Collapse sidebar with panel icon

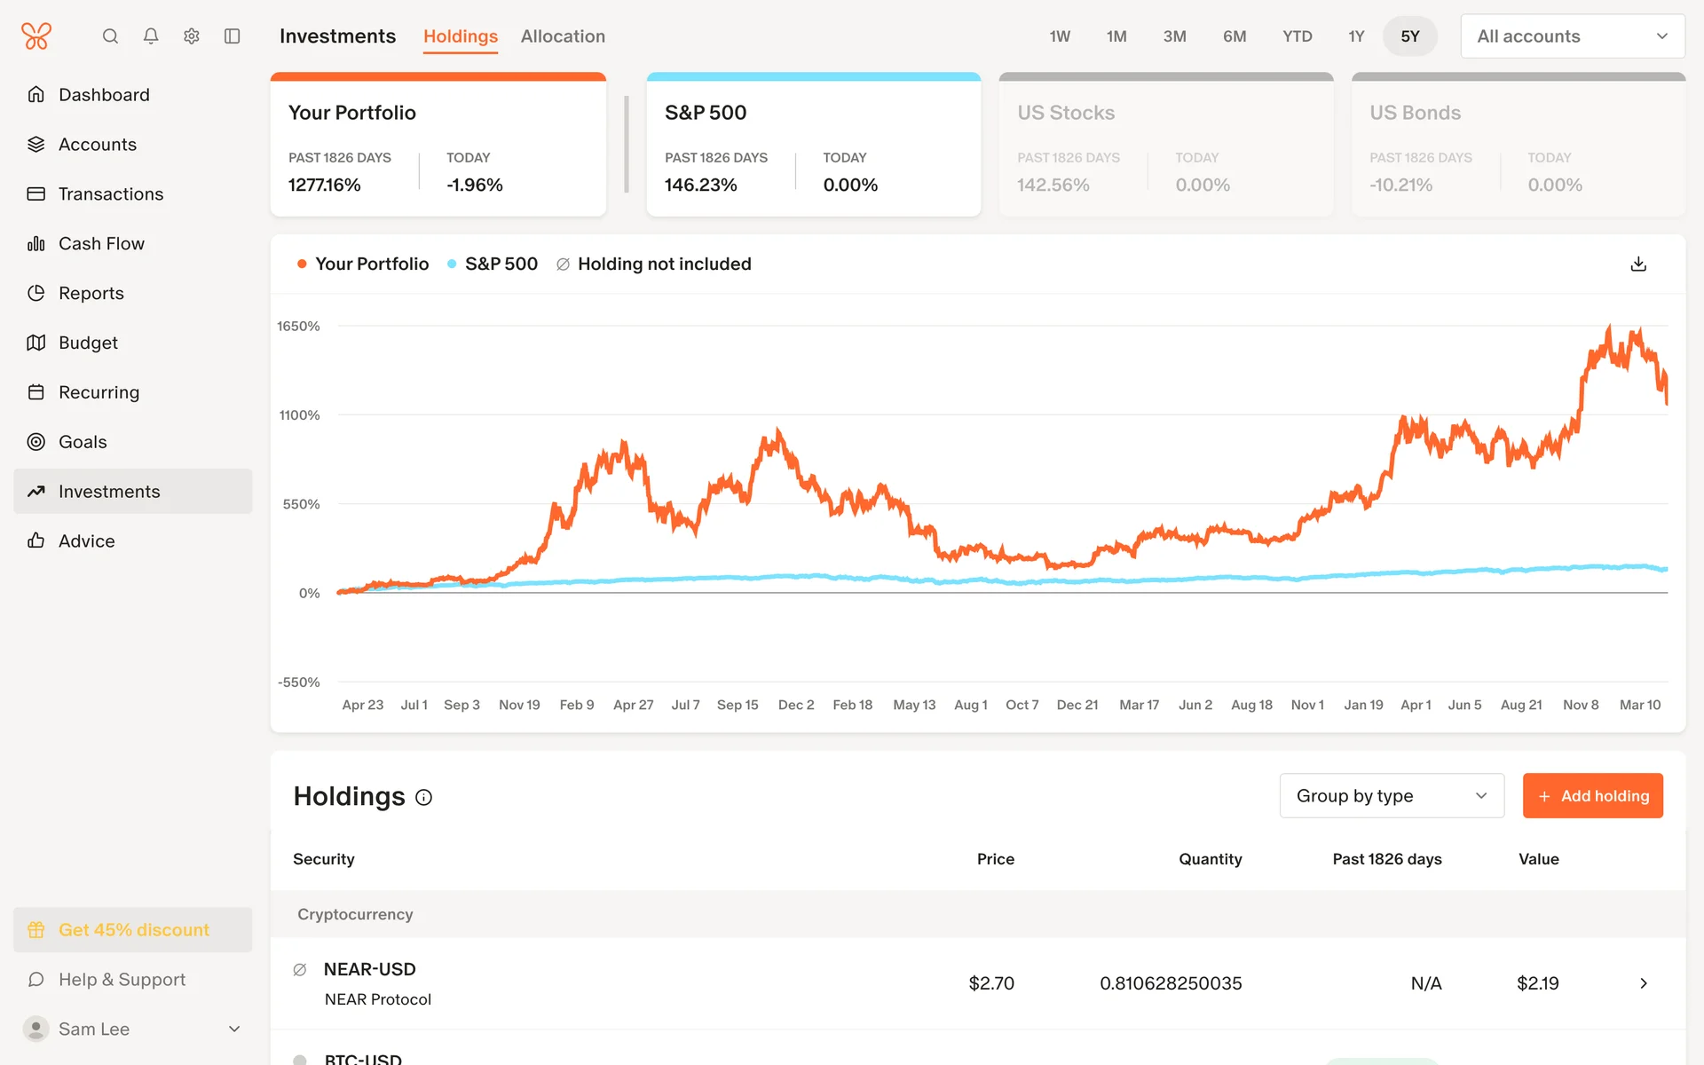[233, 36]
